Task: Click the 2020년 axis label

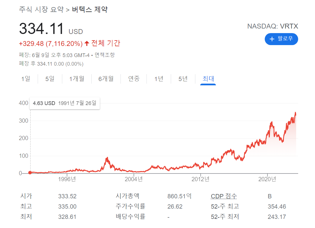Action: (x=267, y=179)
